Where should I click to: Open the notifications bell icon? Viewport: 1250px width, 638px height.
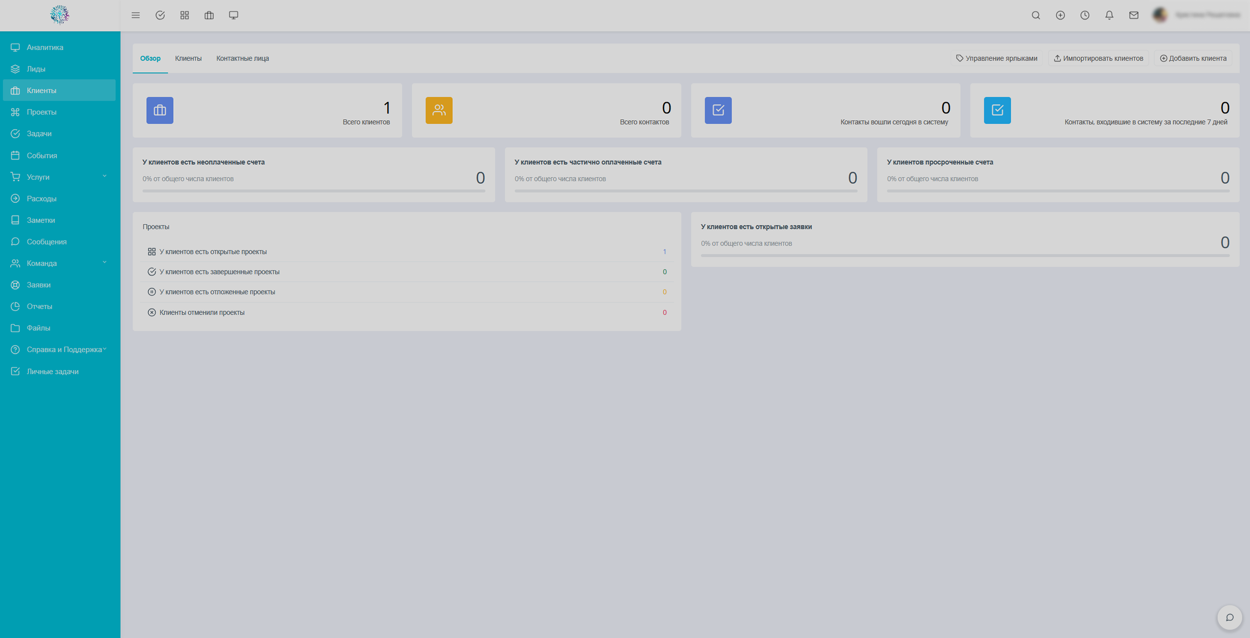1109,15
